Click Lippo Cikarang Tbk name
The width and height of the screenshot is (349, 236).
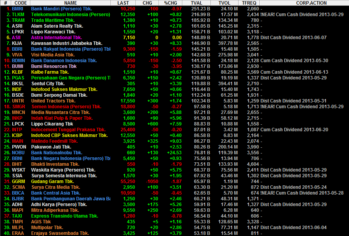52,124
